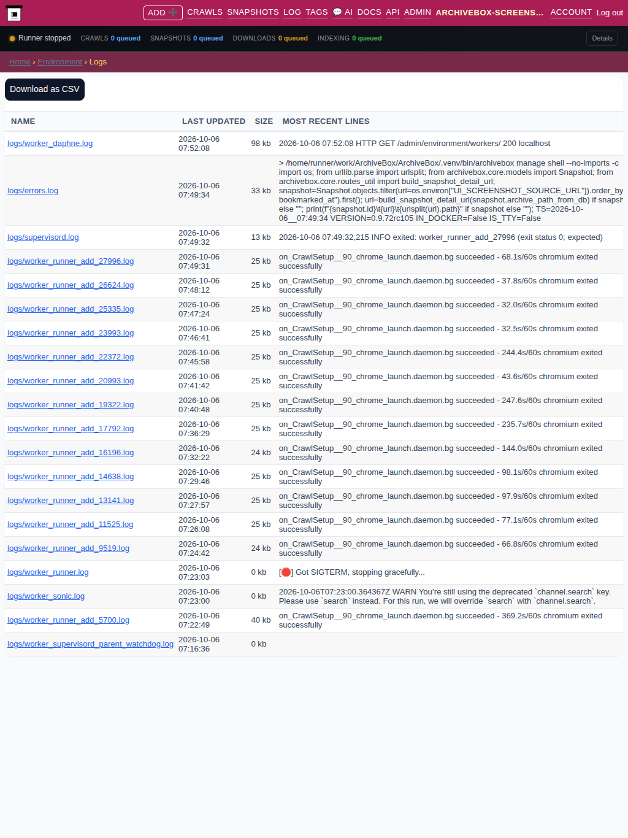The width and height of the screenshot is (628, 838).
Task: Open logs/worker_runner_add_17792.log
Action: tap(71, 429)
